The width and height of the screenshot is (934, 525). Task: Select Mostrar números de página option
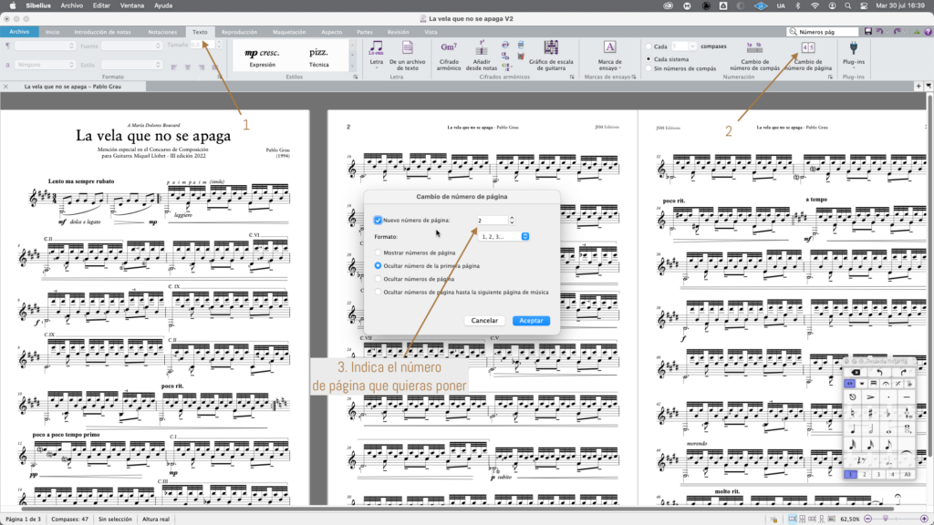click(379, 252)
